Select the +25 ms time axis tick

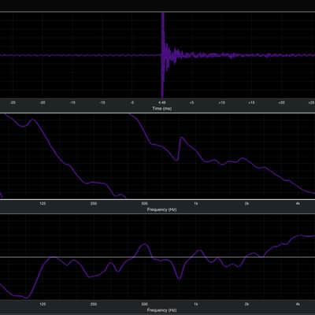(x=311, y=102)
